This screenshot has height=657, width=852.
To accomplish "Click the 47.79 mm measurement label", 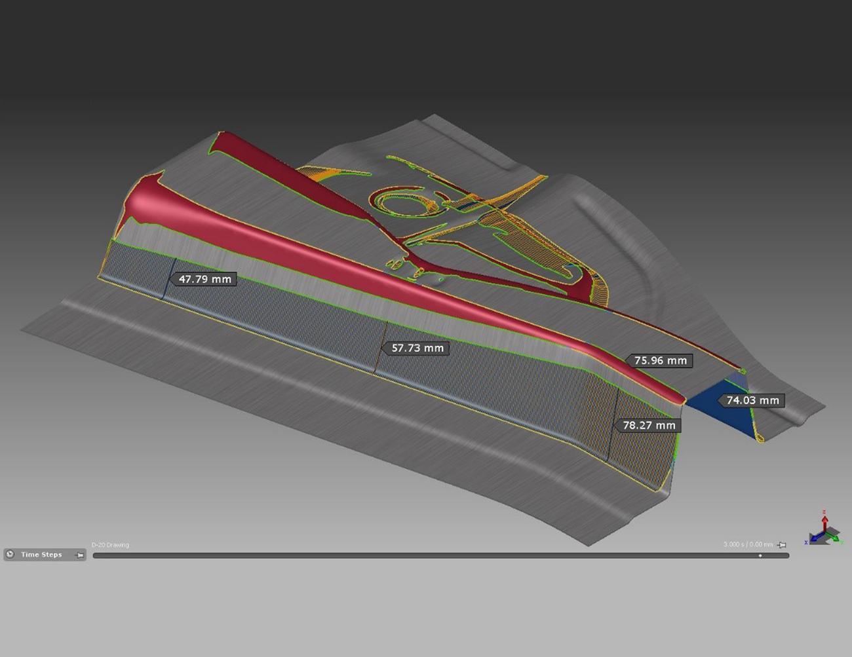I will click(204, 279).
